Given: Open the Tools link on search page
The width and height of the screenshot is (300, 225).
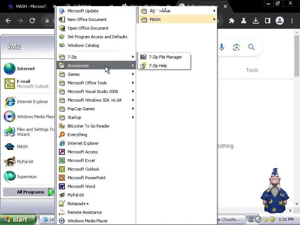Looking at the screenshot, I should point(252,70).
